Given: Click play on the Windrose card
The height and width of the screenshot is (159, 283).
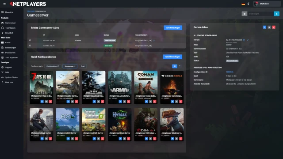Looking at the screenshot, I should 172,139.
